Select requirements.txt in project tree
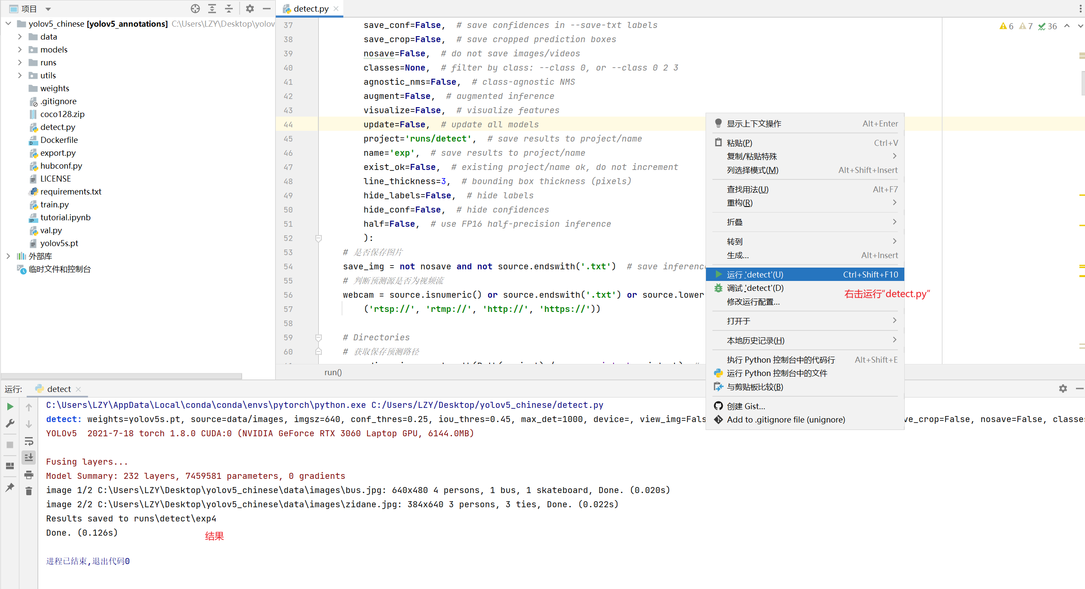The width and height of the screenshot is (1085, 589). 71,191
